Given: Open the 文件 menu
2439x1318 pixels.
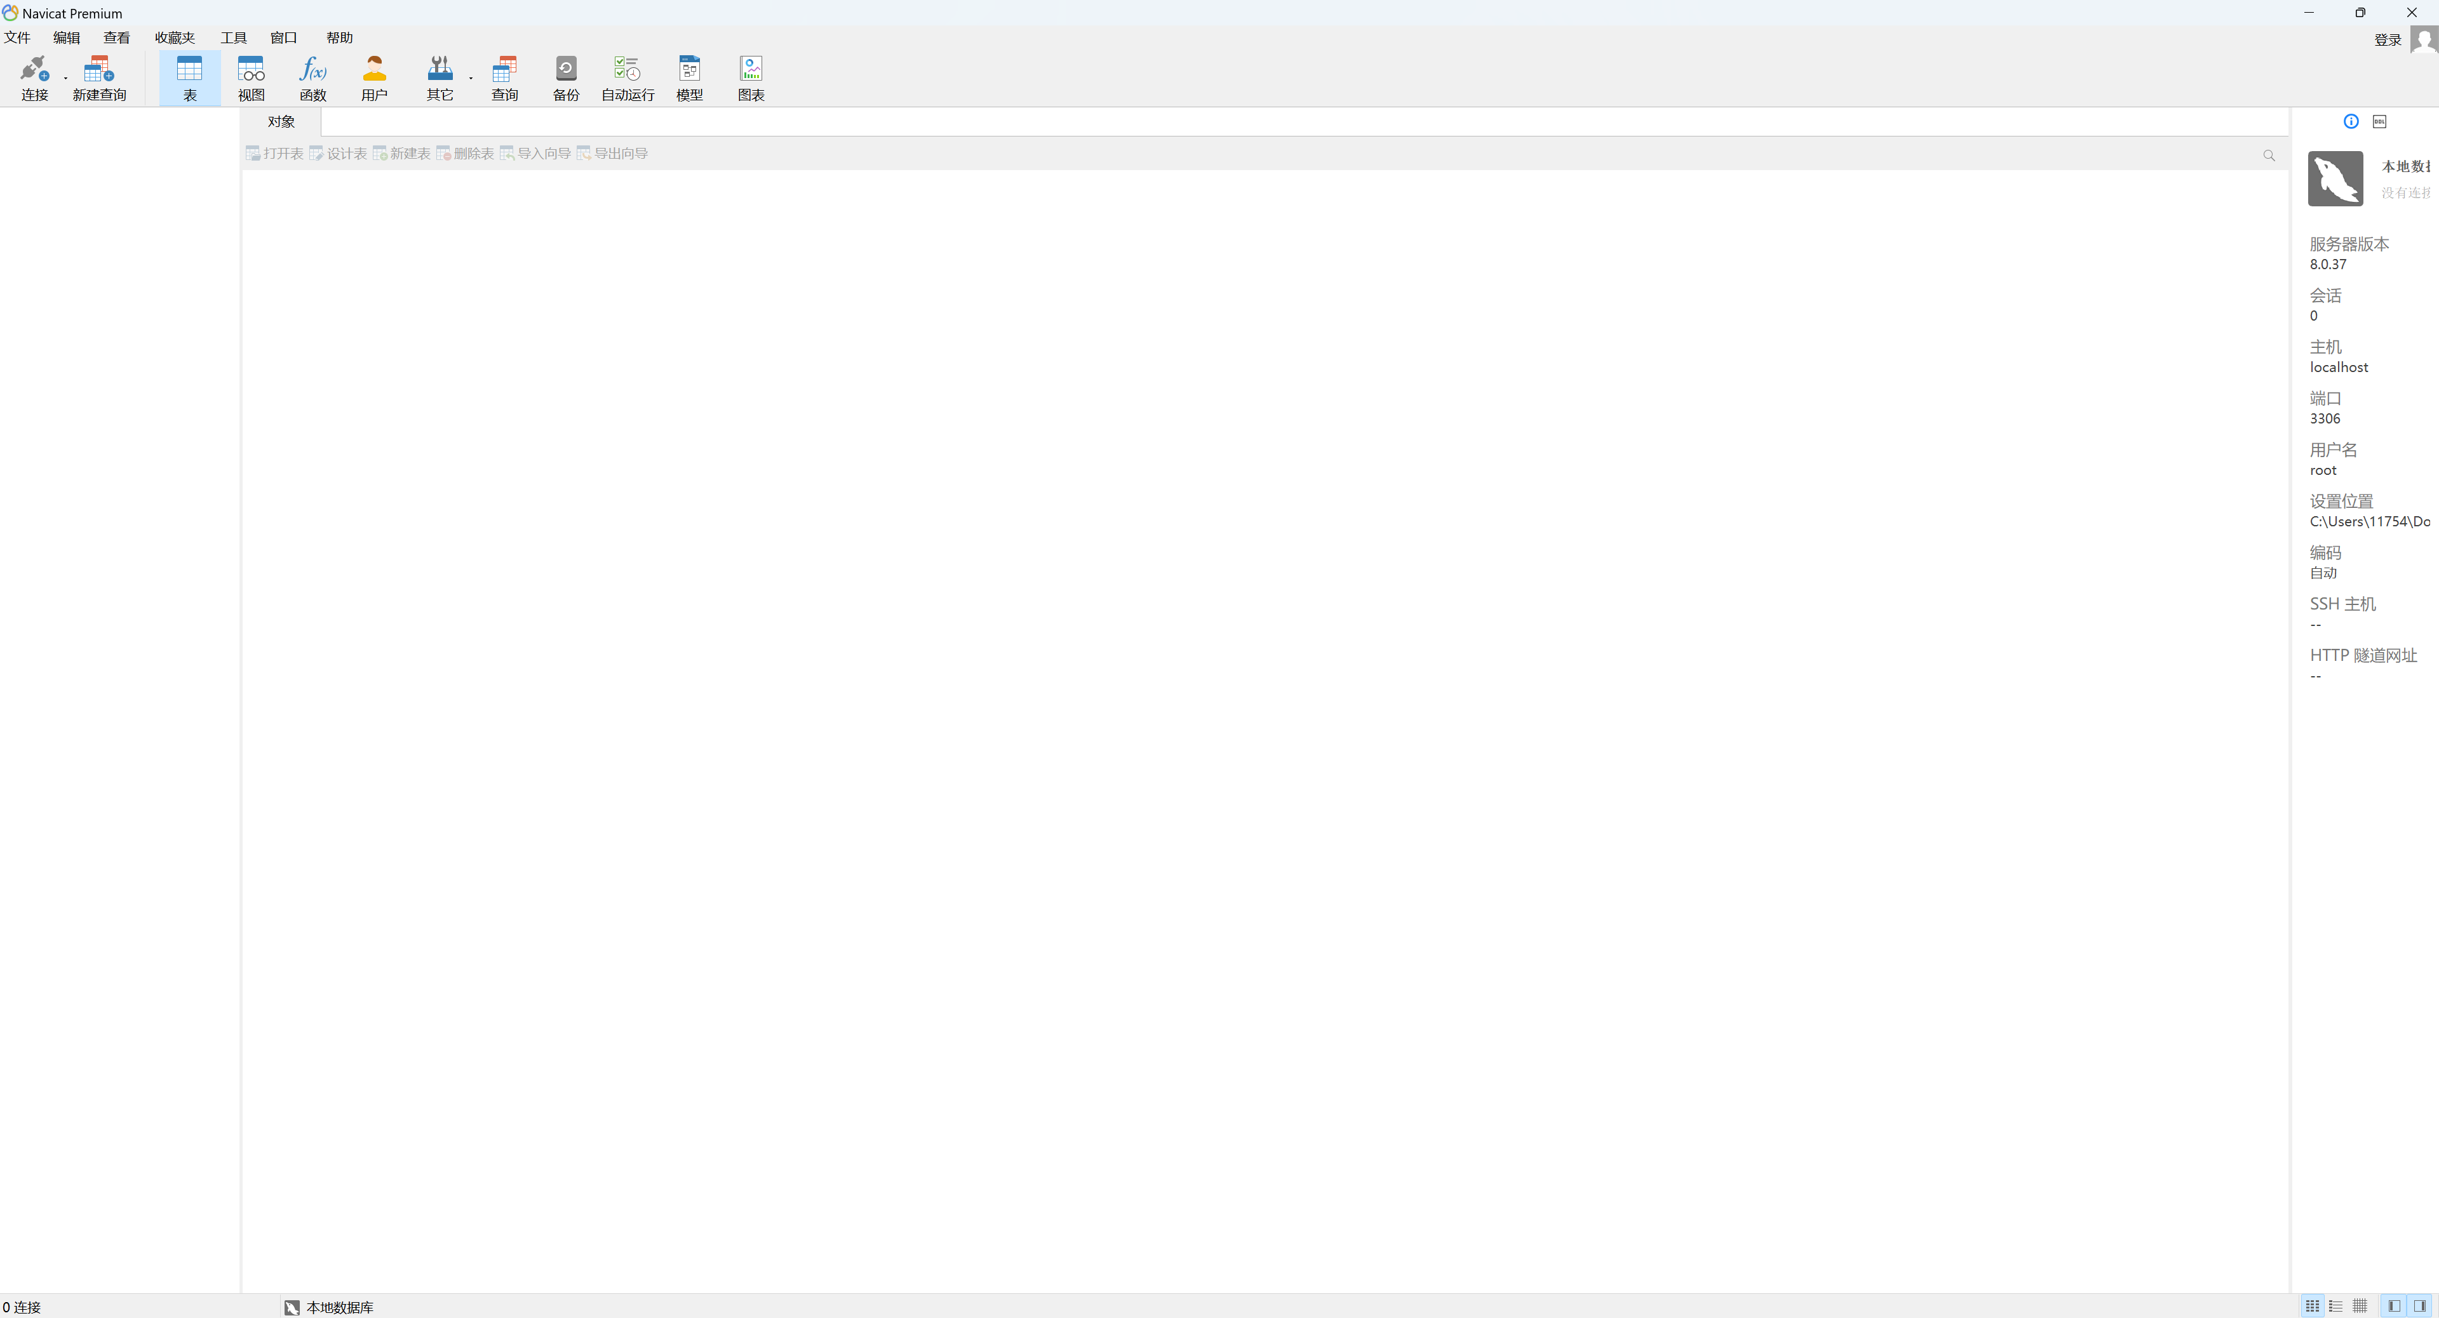Looking at the screenshot, I should (17, 38).
